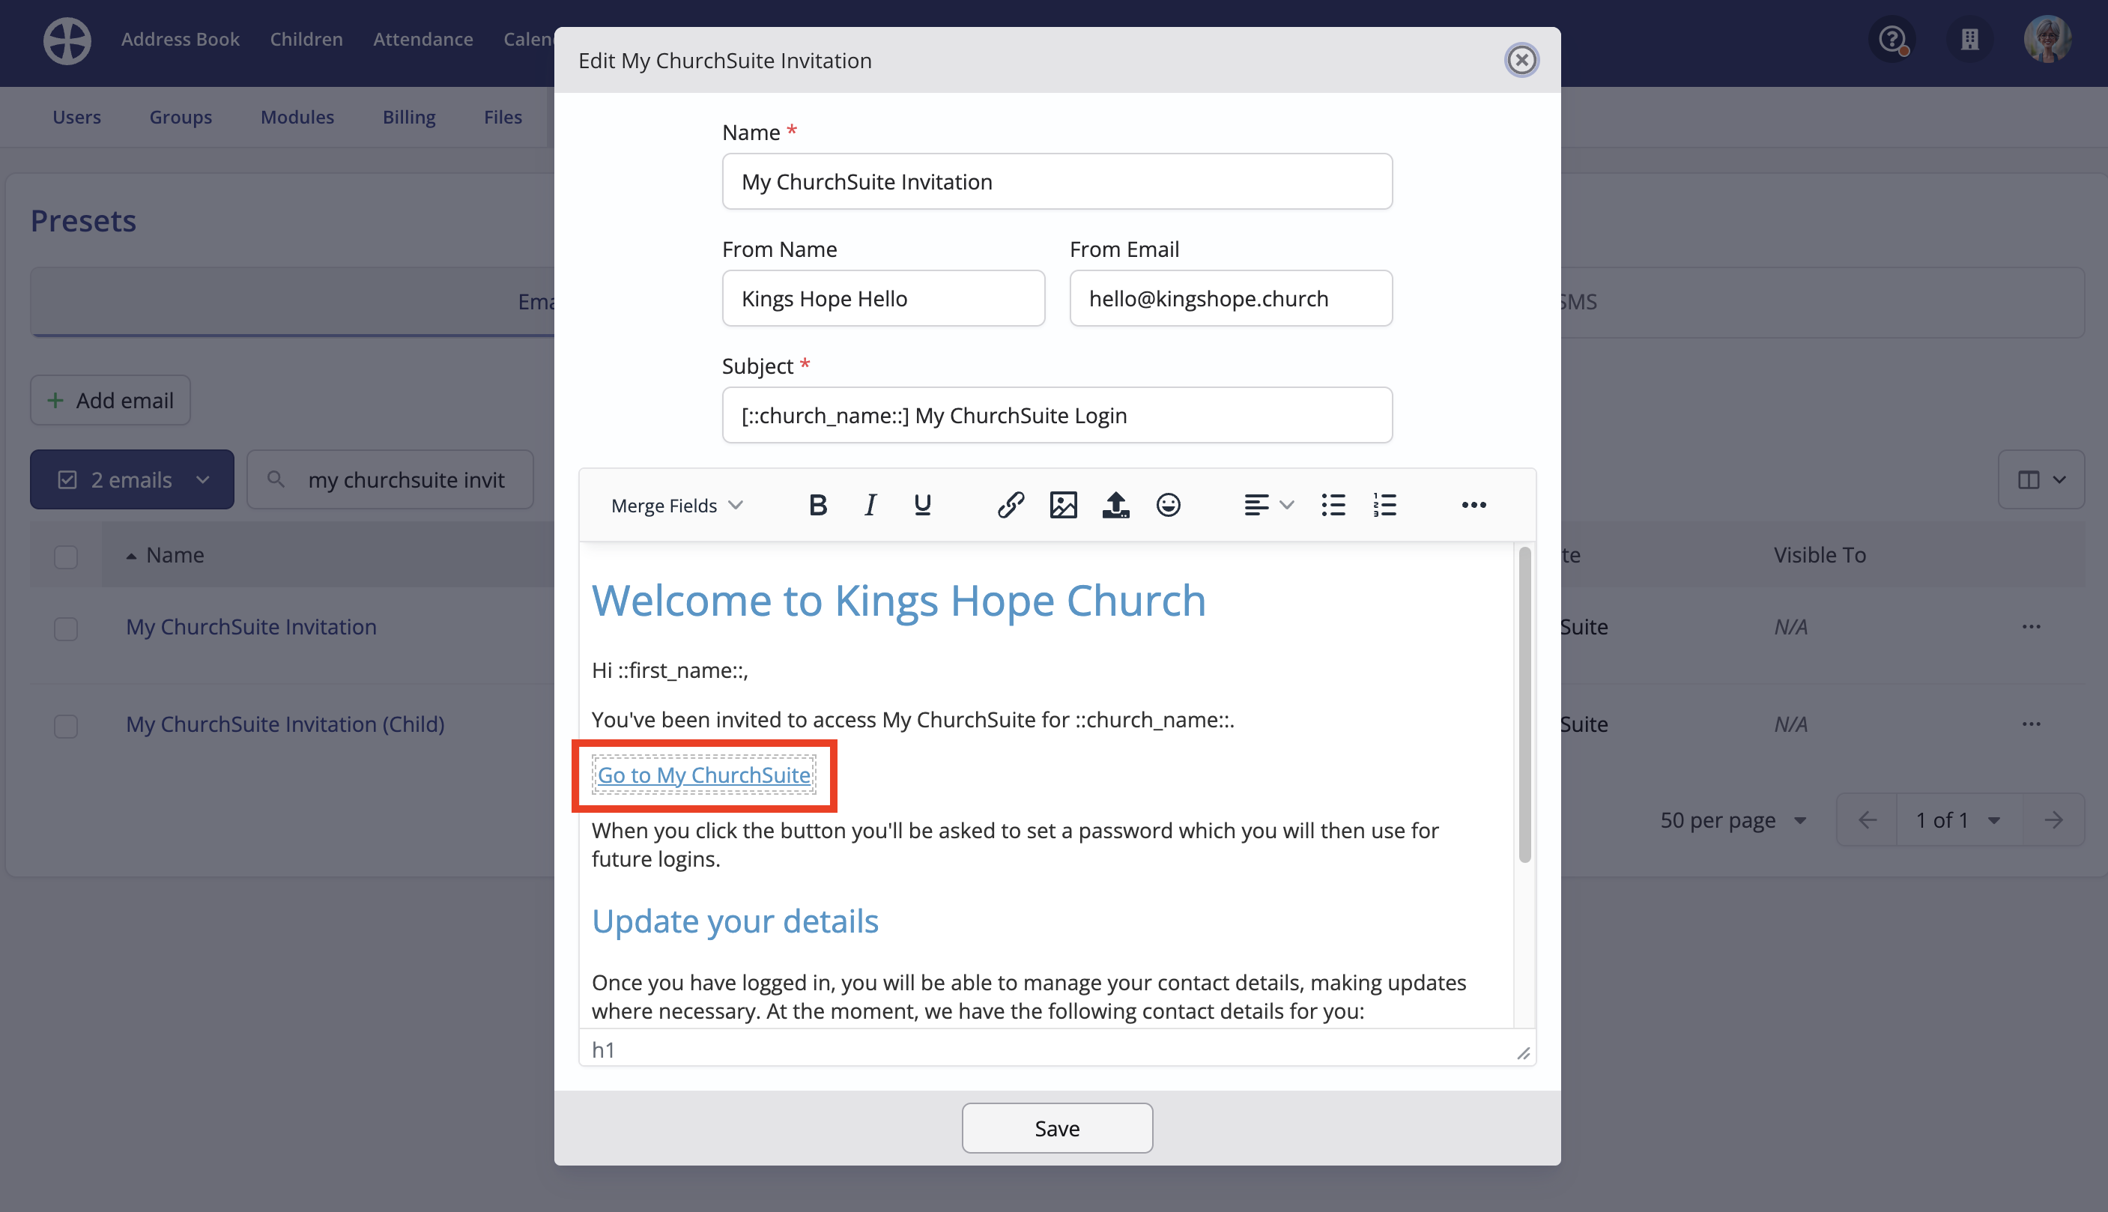Apply underline formatting in the editor
2108x1212 pixels.
coord(922,504)
